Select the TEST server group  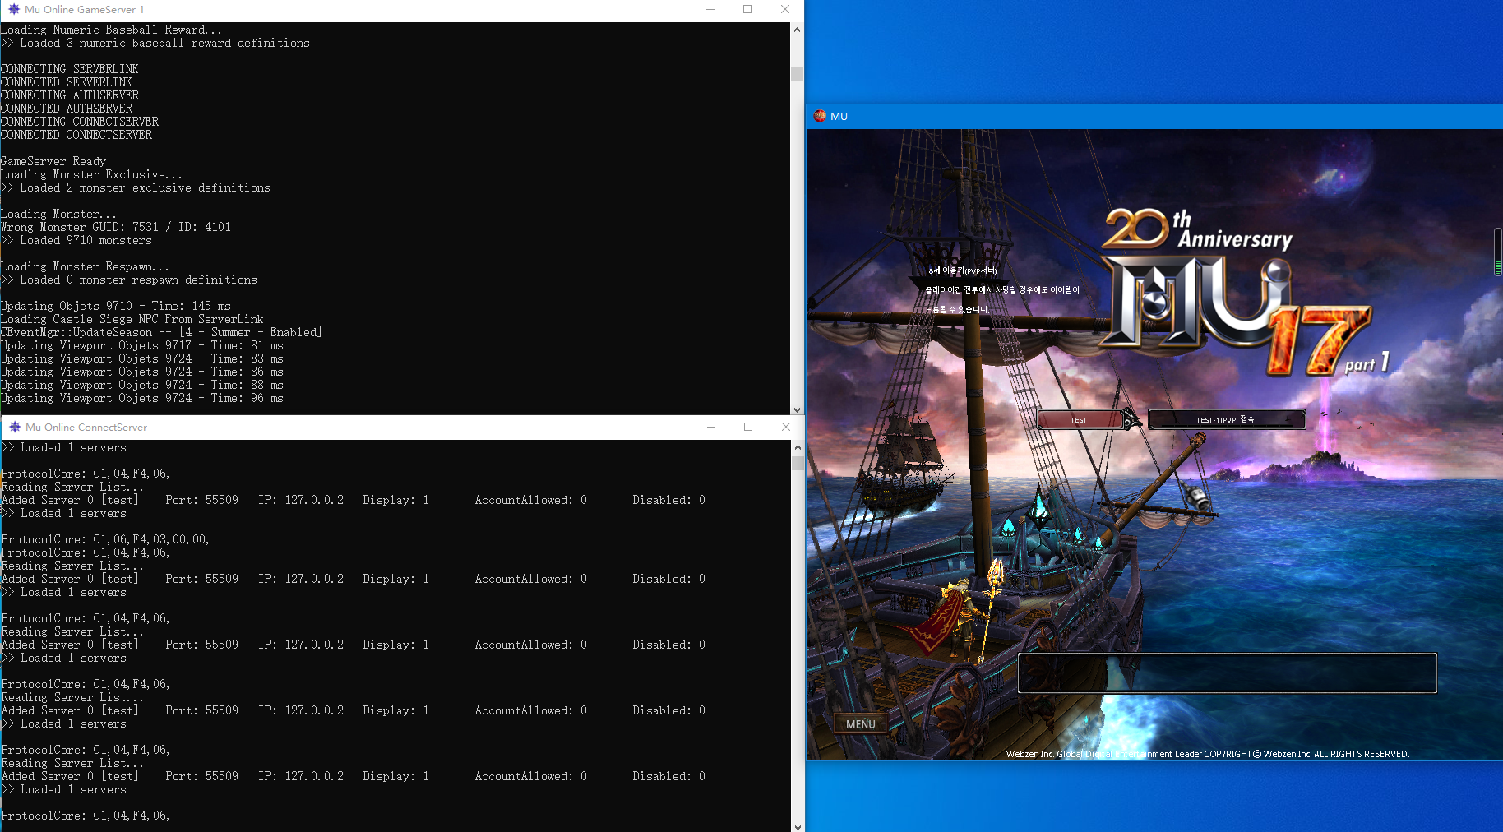pos(1079,420)
